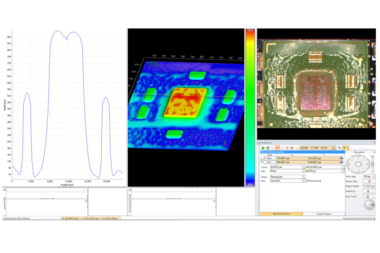Click the Sensor Spot red dot button
Screen dimensions: 380x253
coord(369,181)
